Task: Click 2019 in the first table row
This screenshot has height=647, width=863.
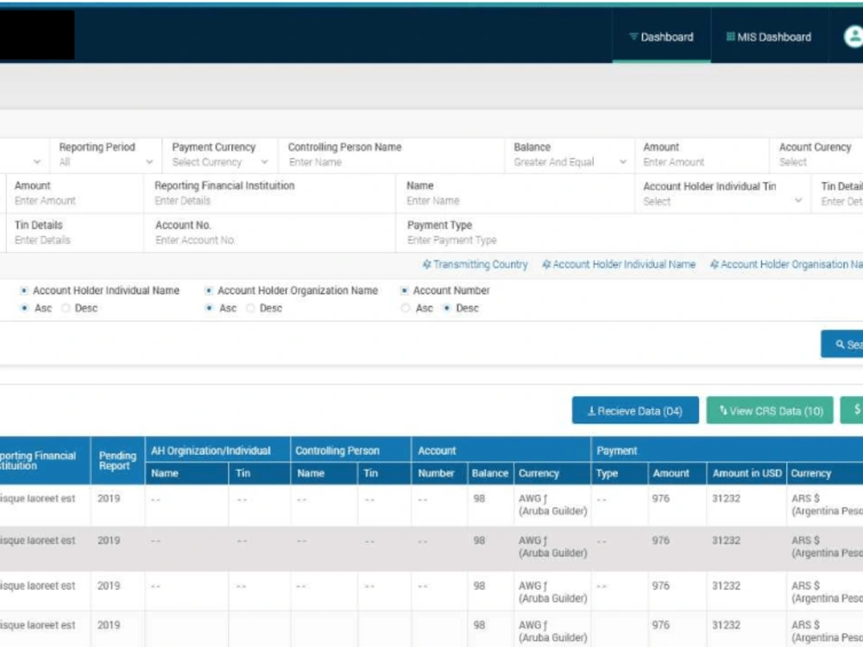Action: point(109,499)
